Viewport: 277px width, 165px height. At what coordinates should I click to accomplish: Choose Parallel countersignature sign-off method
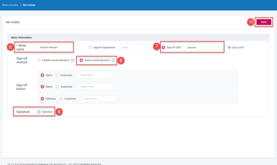tap(39, 60)
